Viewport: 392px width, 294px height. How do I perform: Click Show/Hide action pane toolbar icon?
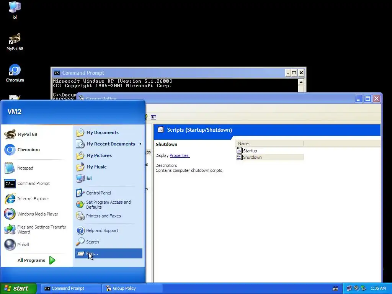pos(154,117)
